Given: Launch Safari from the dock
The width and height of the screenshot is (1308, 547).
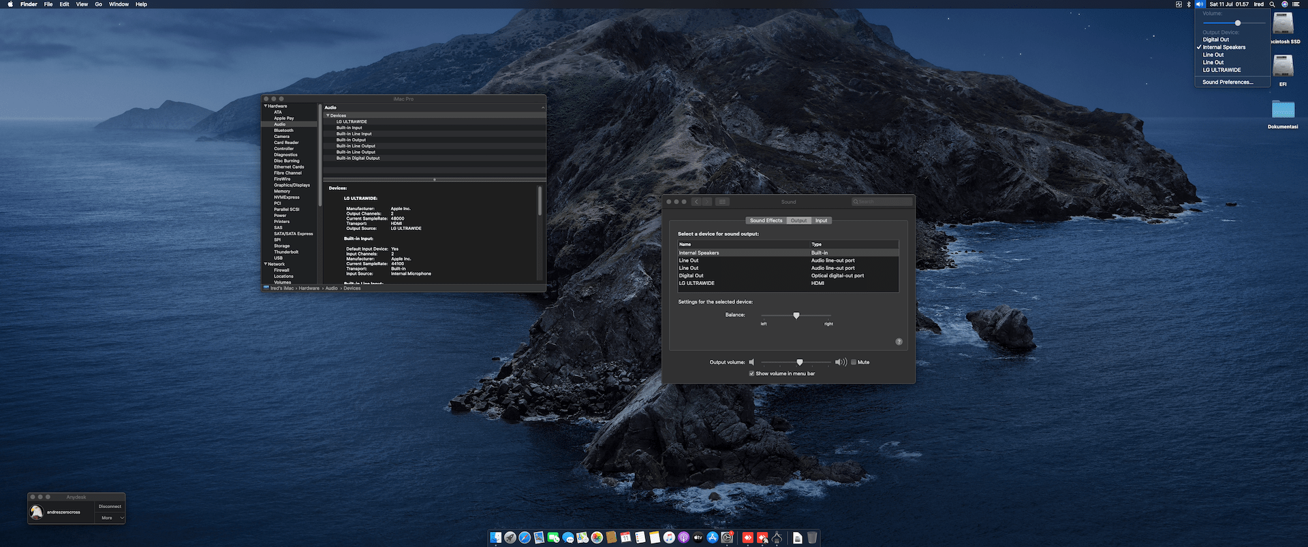Looking at the screenshot, I should tap(525, 537).
